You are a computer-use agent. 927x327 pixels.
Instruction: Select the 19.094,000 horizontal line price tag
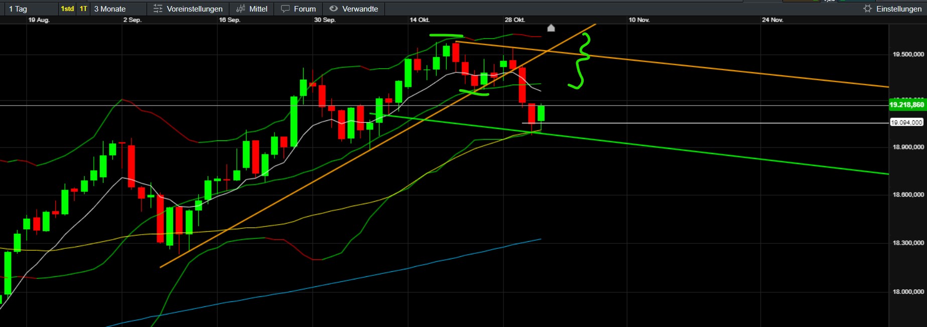906,122
